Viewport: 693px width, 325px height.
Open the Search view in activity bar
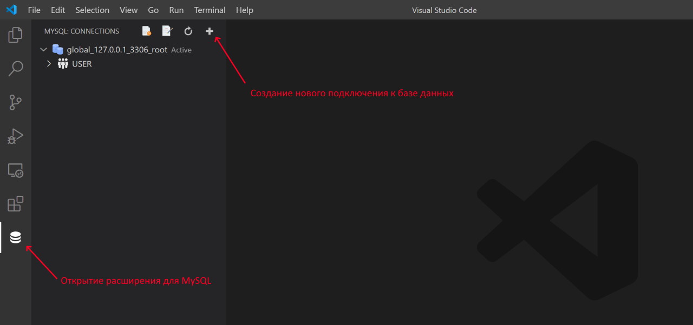point(16,69)
